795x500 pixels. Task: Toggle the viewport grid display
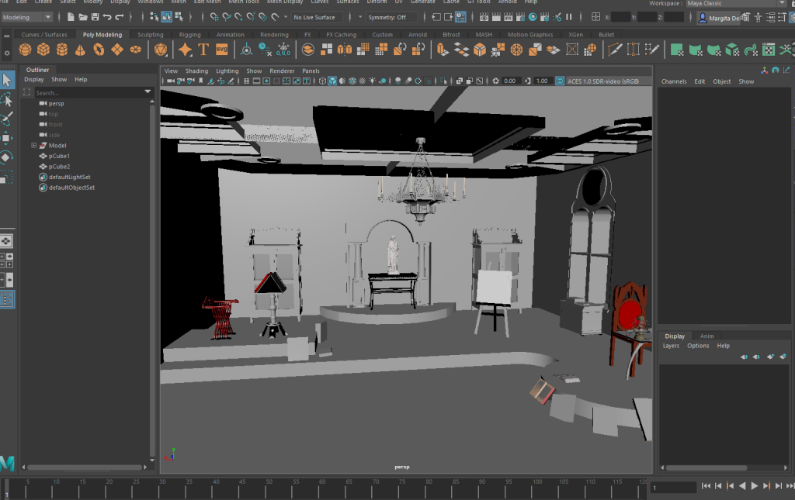pos(246,81)
